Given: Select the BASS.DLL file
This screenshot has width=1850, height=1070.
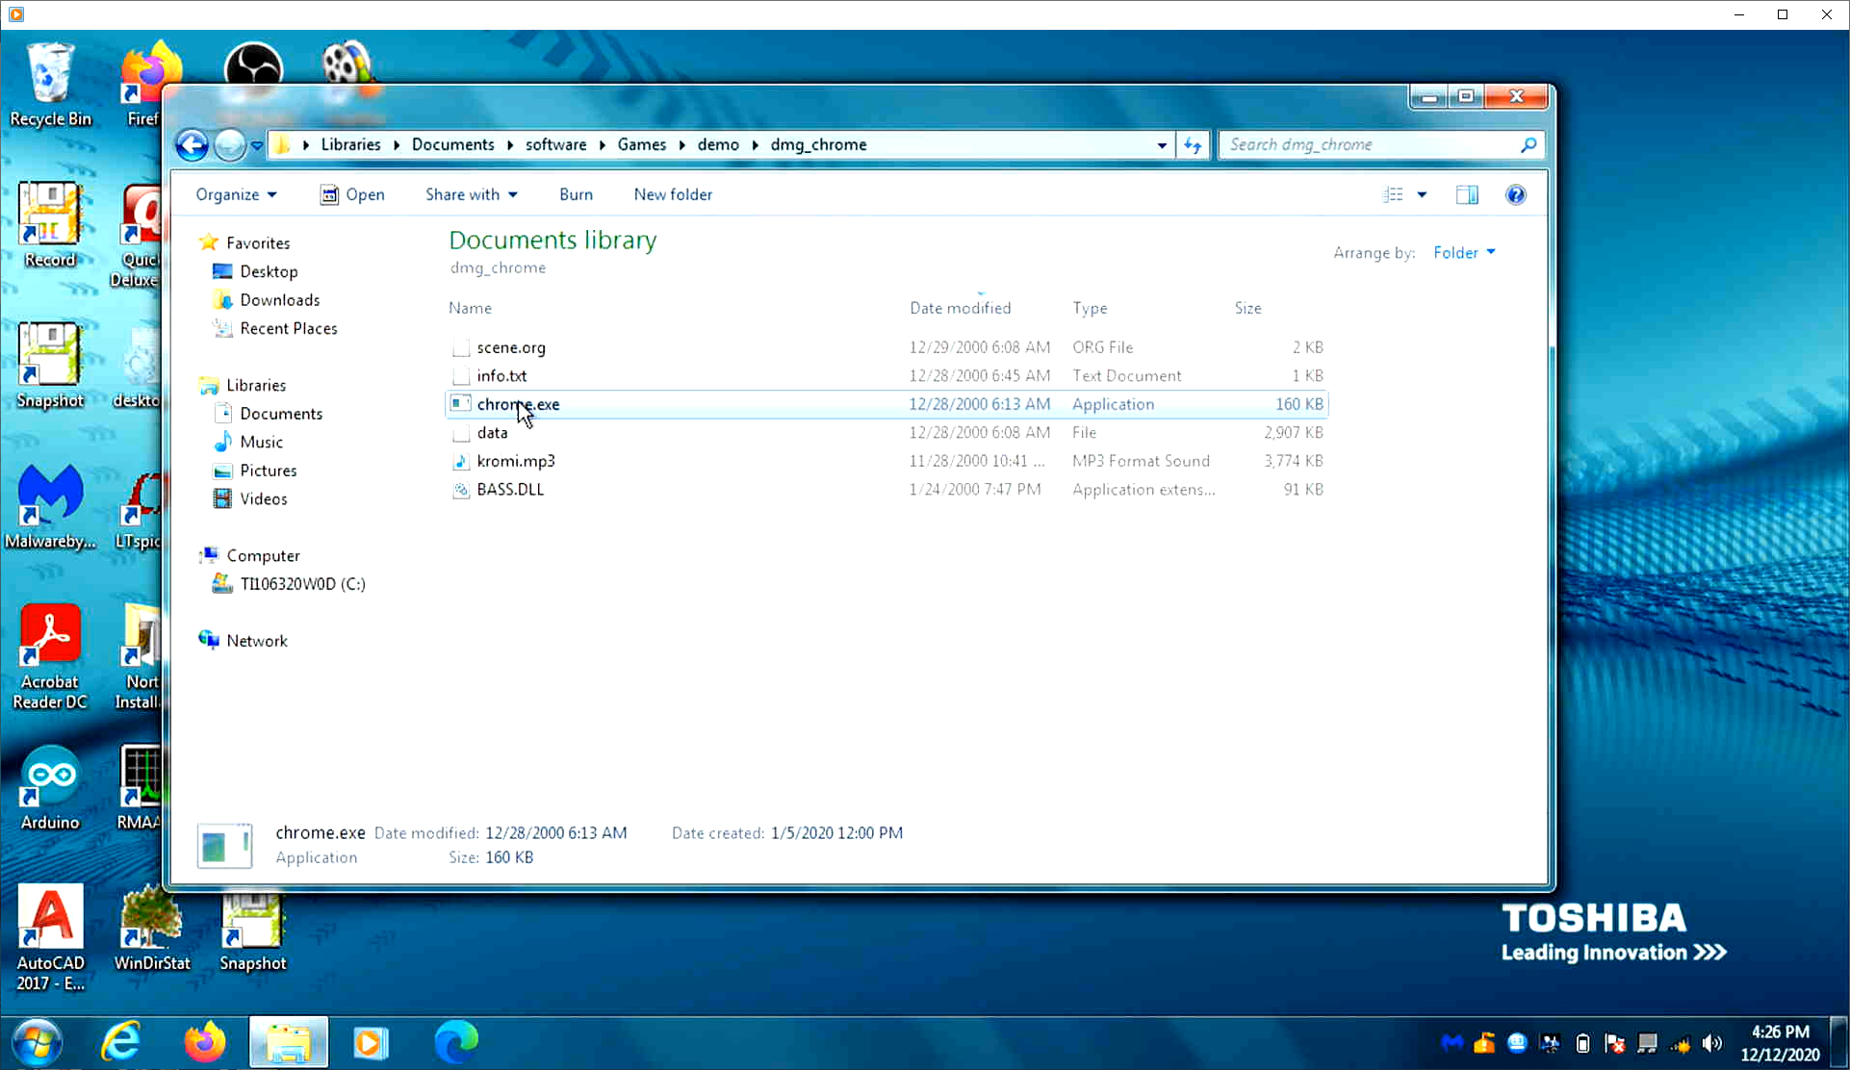Looking at the screenshot, I should pyautogui.click(x=510, y=489).
